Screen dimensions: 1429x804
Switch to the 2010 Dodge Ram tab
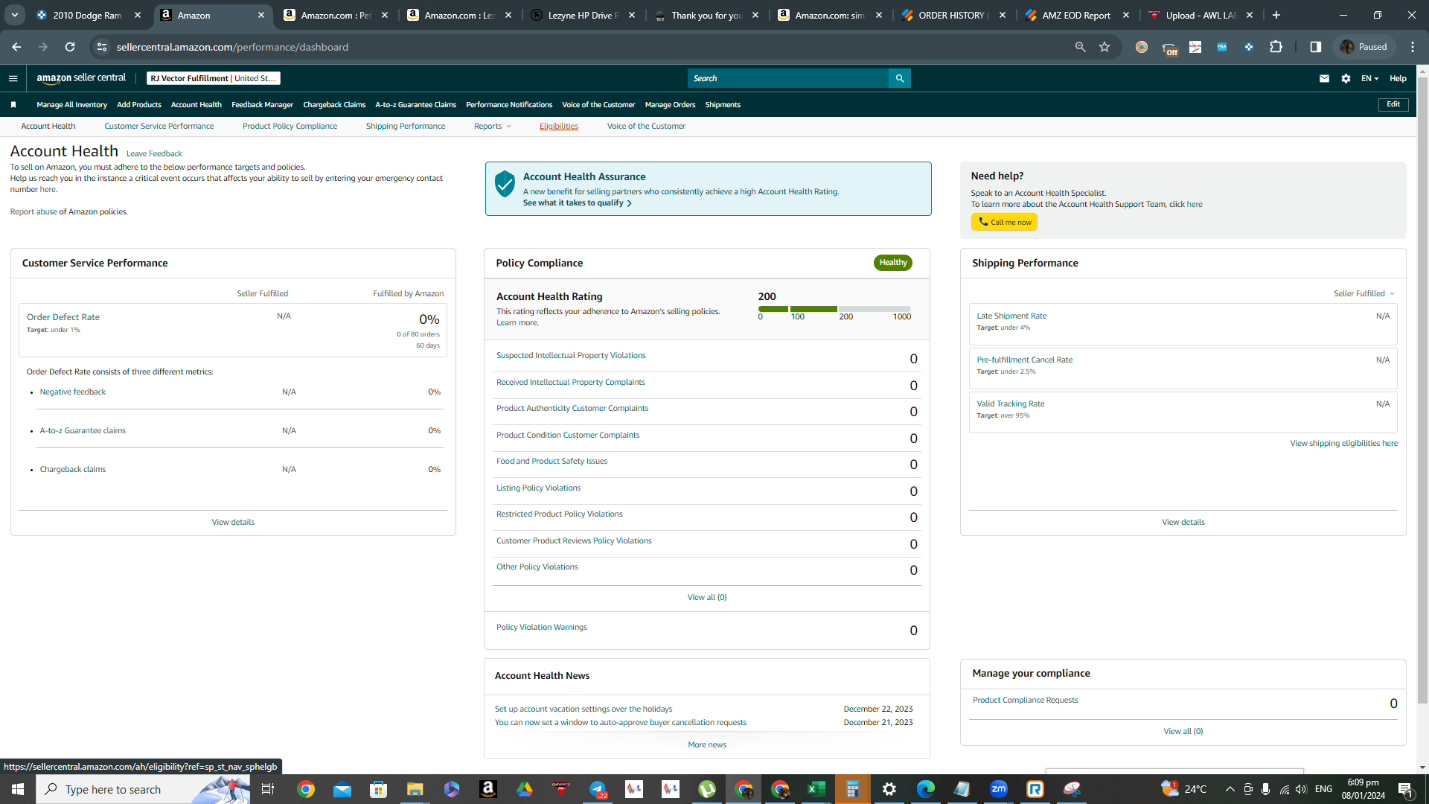(x=89, y=15)
